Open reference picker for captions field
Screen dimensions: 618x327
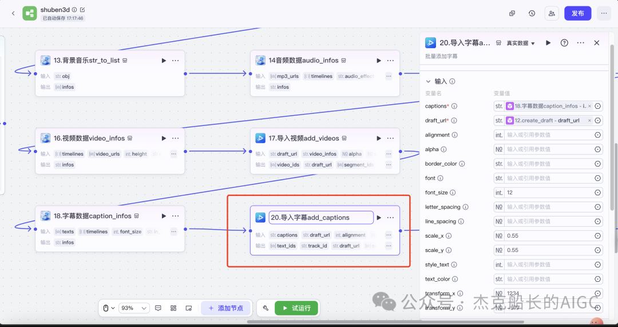pos(597,106)
